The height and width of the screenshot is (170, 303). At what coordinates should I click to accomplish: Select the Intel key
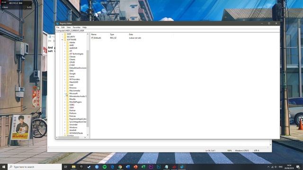click(71, 85)
